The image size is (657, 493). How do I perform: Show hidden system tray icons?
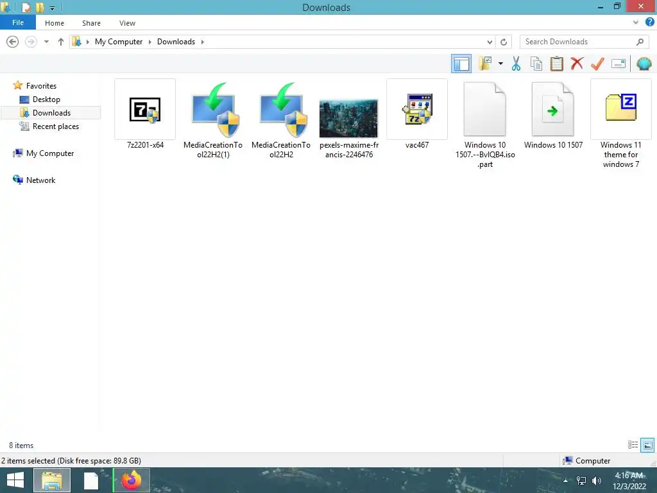(x=566, y=481)
